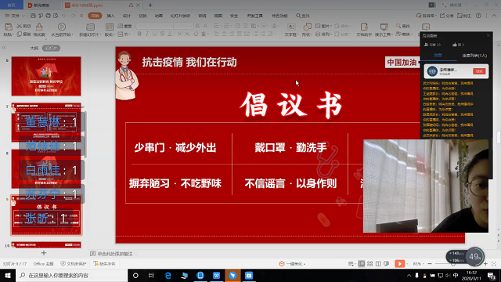
Task: Switch panel to Slides (幻灯片) view
Action: [51, 49]
